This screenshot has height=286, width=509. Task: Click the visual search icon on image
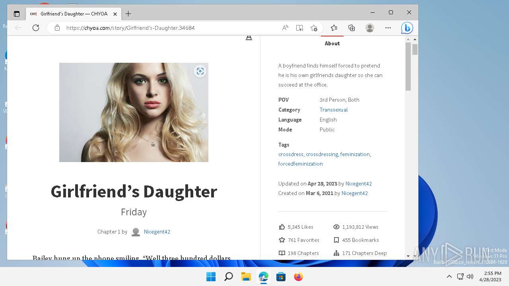pos(200,71)
